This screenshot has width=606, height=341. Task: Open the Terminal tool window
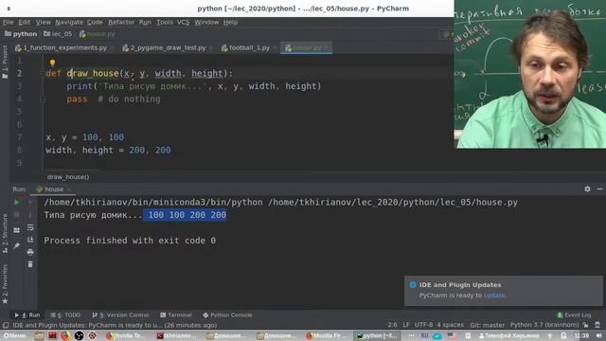pos(176,315)
